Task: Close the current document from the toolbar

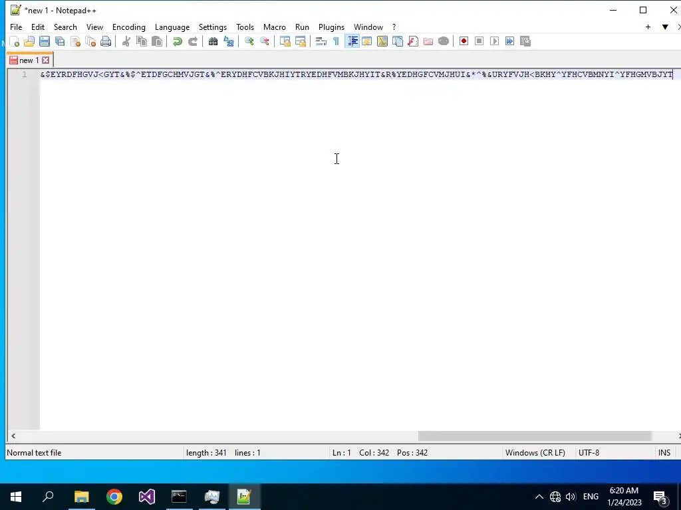Action: tap(75, 41)
